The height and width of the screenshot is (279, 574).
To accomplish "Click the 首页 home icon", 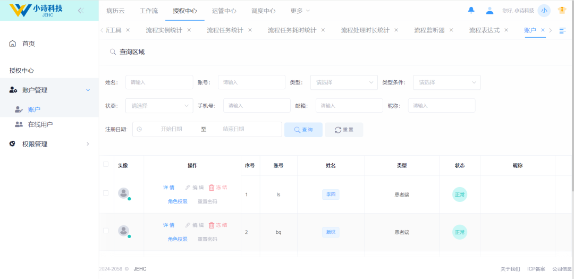I will (x=12, y=44).
